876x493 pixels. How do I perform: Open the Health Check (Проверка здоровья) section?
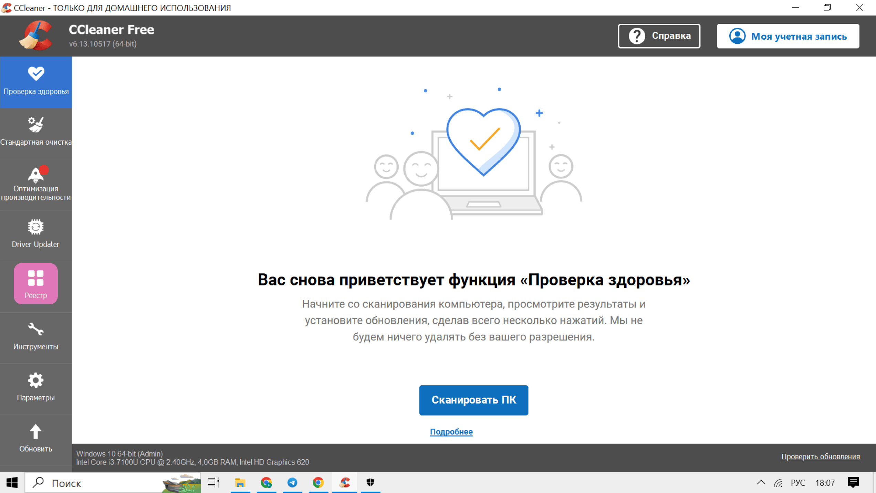click(x=36, y=82)
